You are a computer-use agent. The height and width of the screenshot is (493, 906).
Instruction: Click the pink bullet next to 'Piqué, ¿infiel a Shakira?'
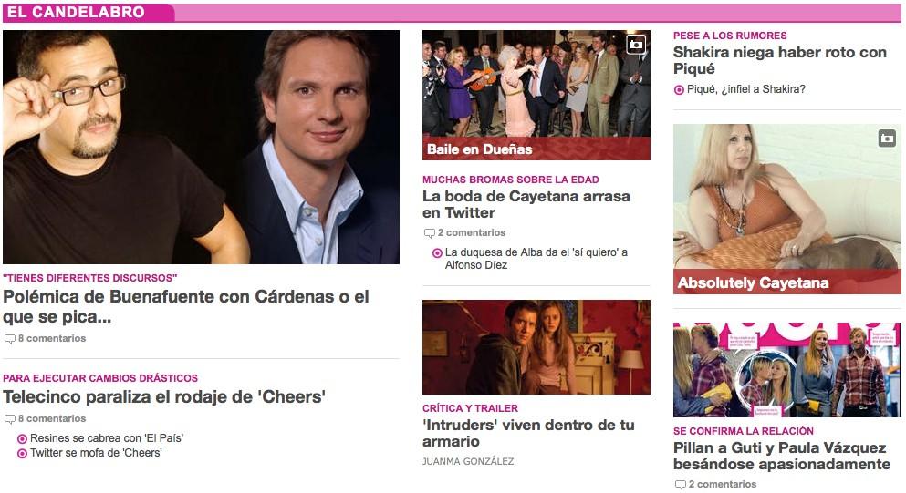[679, 90]
